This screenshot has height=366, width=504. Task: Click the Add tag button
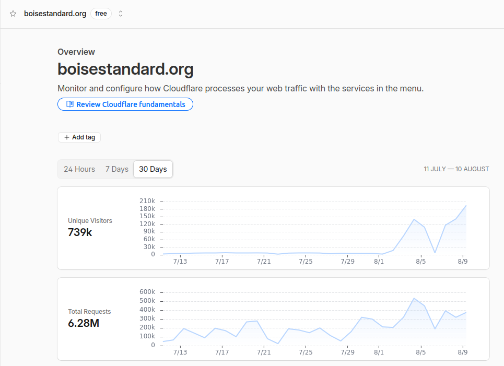[x=79, y=137]
